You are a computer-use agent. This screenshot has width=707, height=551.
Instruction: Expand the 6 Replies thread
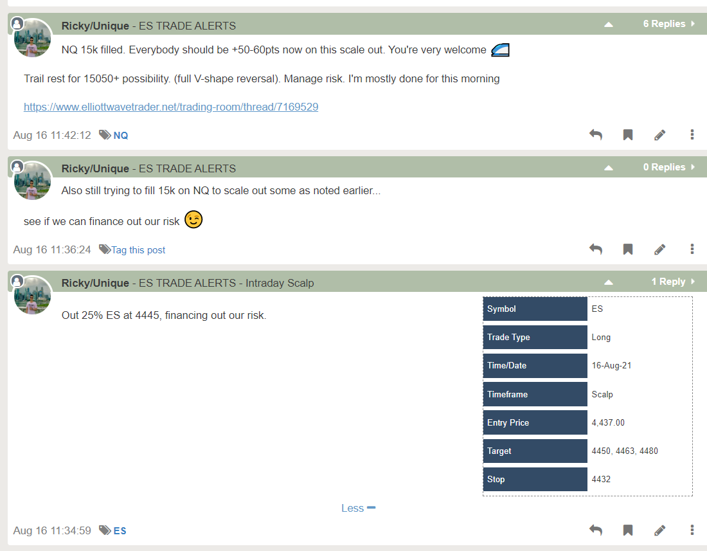tap(668, 24)
